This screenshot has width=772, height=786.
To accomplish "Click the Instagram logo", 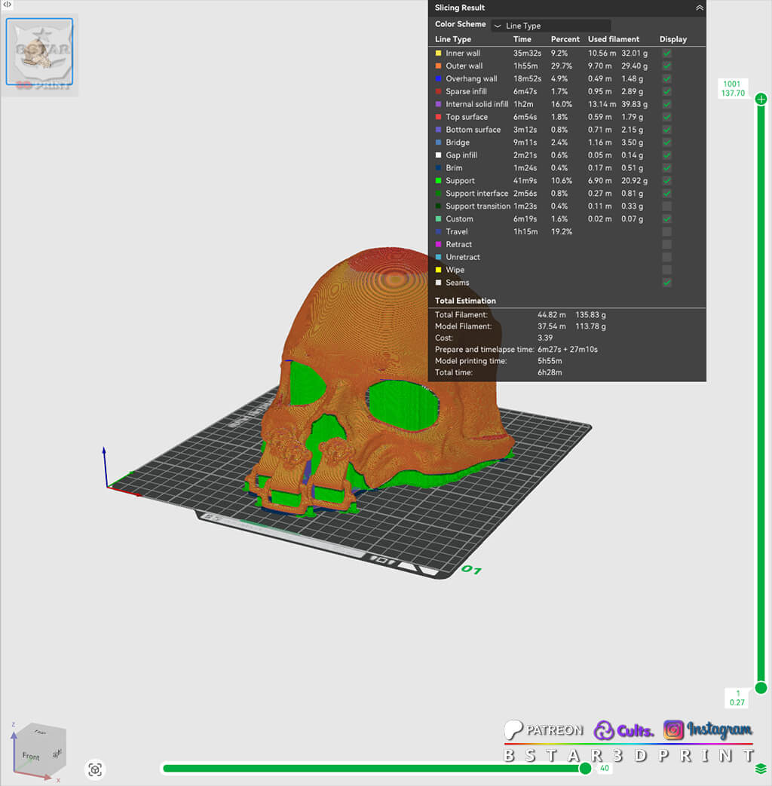I will [708, 729].
